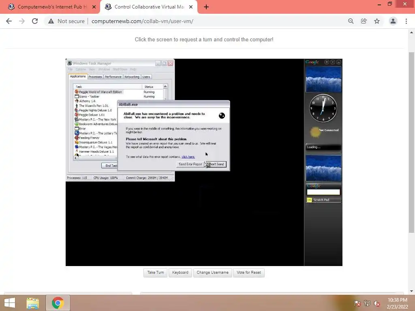
Task: Switch to the Networking tab
Action: pyautogui.click(x=132, y=77)
